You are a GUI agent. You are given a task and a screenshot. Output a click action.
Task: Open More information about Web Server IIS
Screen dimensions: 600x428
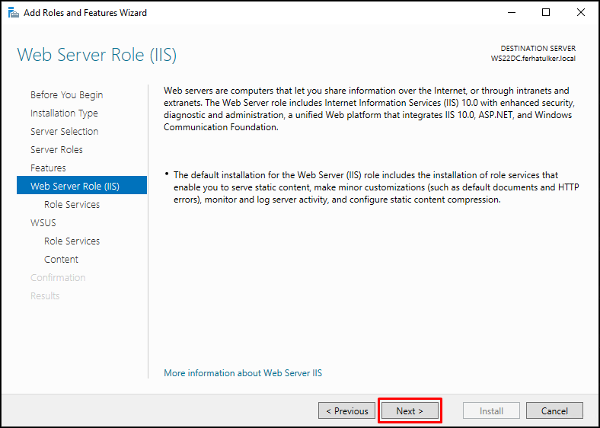coord(243,373)
